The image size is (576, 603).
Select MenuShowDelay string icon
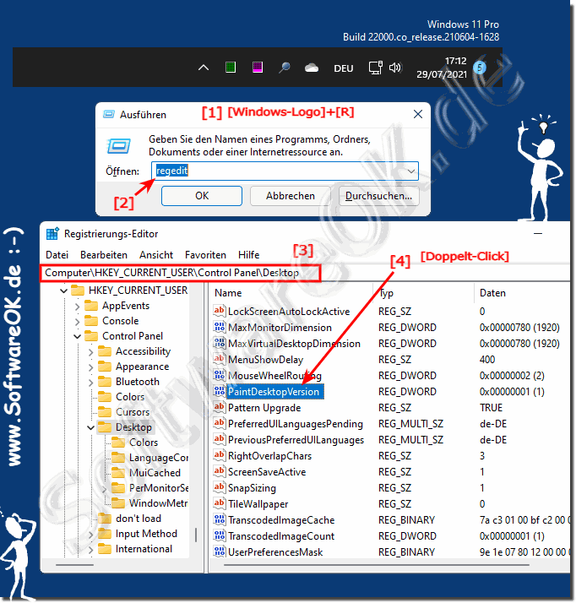pyautogui.click(x=220, y=359)
